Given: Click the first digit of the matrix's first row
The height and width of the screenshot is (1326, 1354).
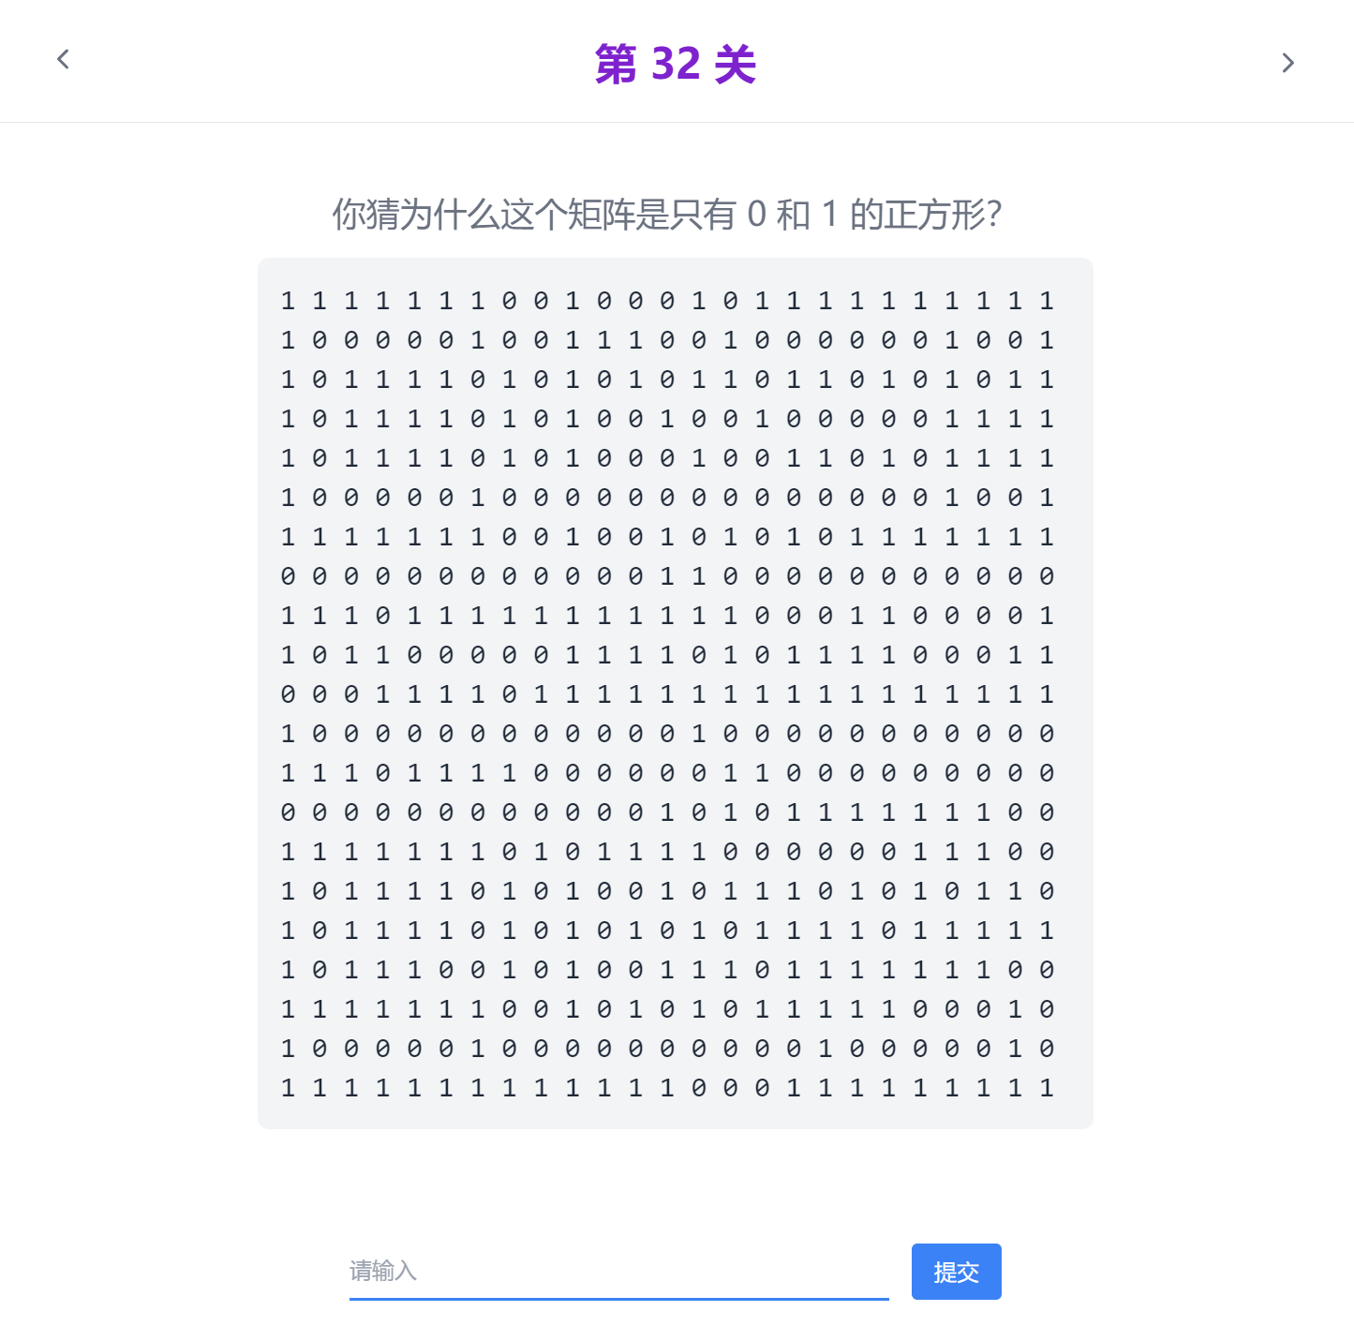Looking at the screenshot, I should (x=288, y=301).
